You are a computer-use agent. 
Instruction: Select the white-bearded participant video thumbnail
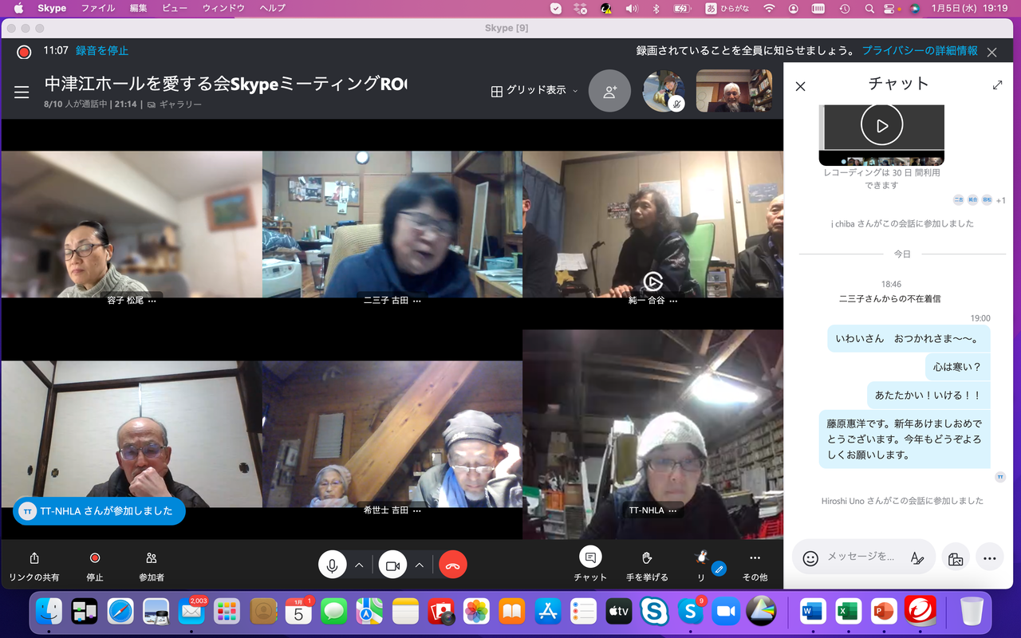tap(735, 91)
